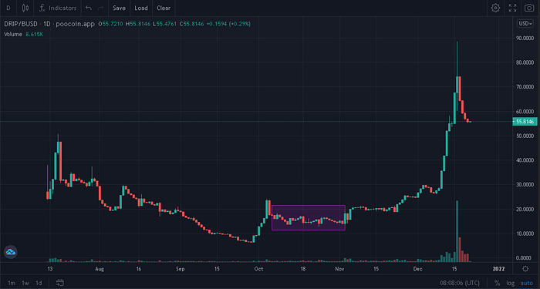Select the +0.1594 (+0.29%) change value
This screenshot has width=540, height=289.
pos(228,24)
